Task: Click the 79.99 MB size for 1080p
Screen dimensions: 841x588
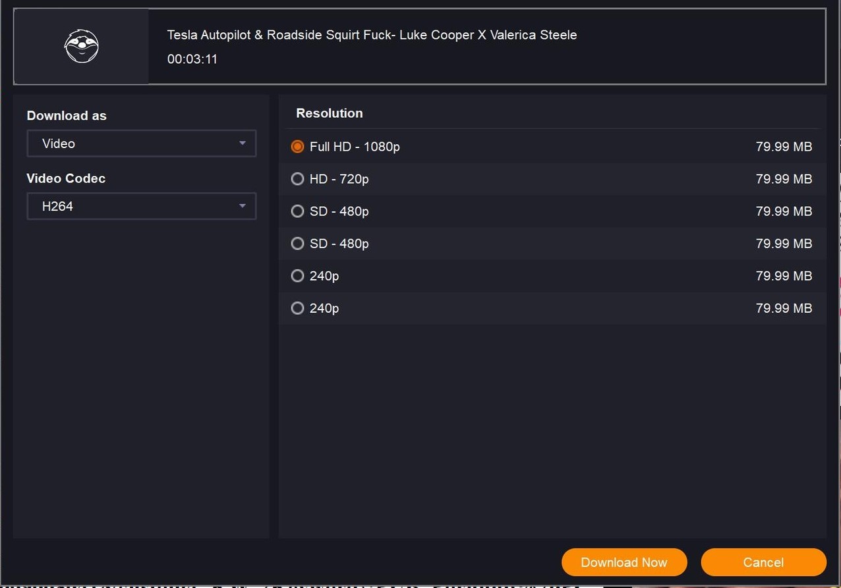Action: [784, 147]
